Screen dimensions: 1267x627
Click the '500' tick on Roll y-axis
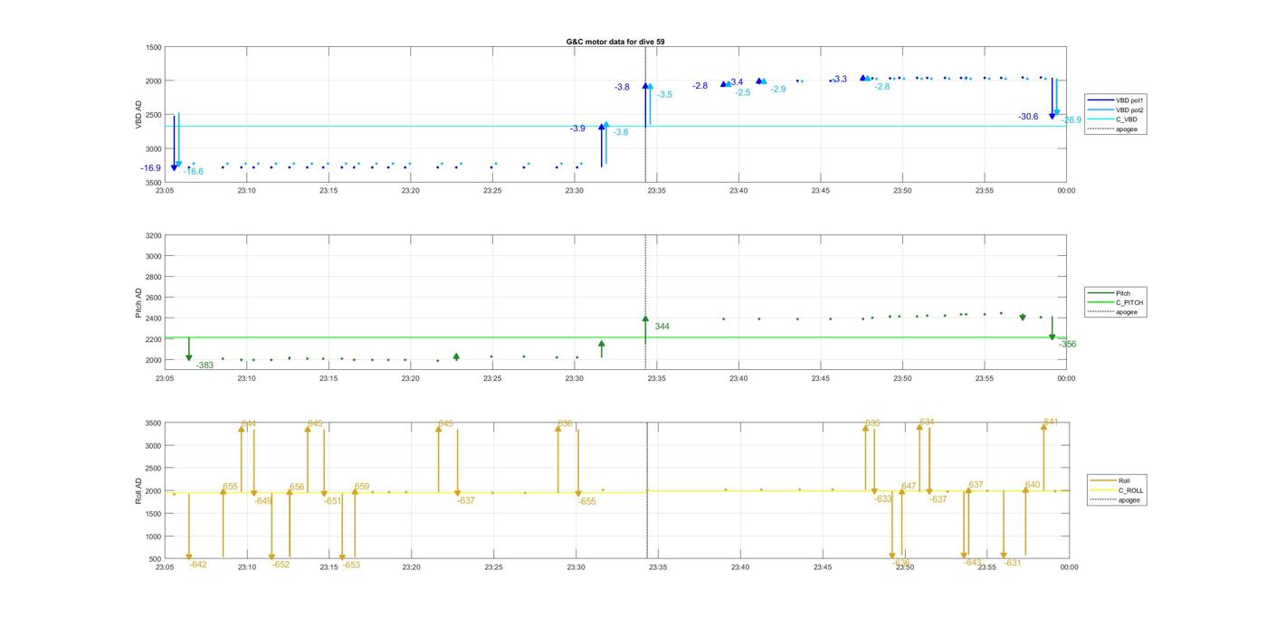(157, 559)
